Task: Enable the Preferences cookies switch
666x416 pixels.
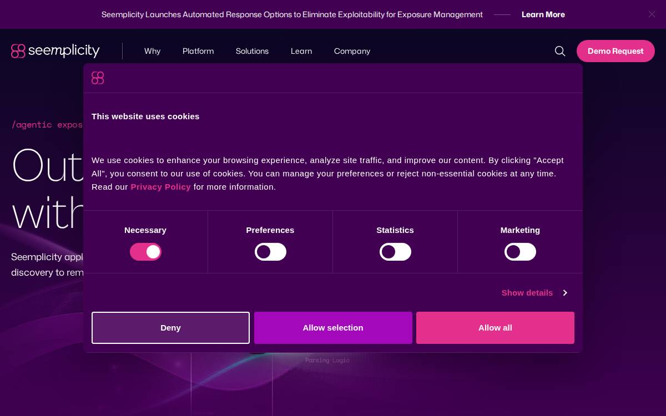Action: (x=270, y=252)
